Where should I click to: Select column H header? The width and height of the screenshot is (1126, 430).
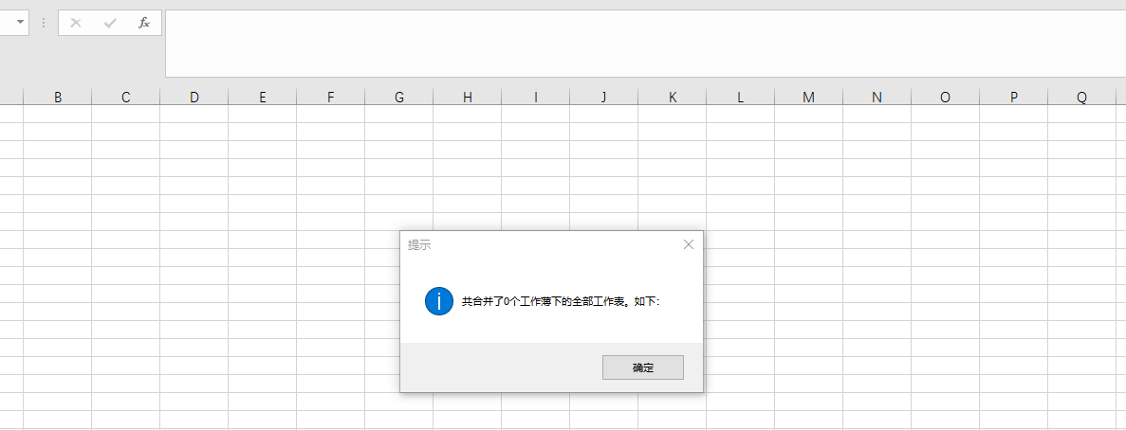[x=468, y=97]
